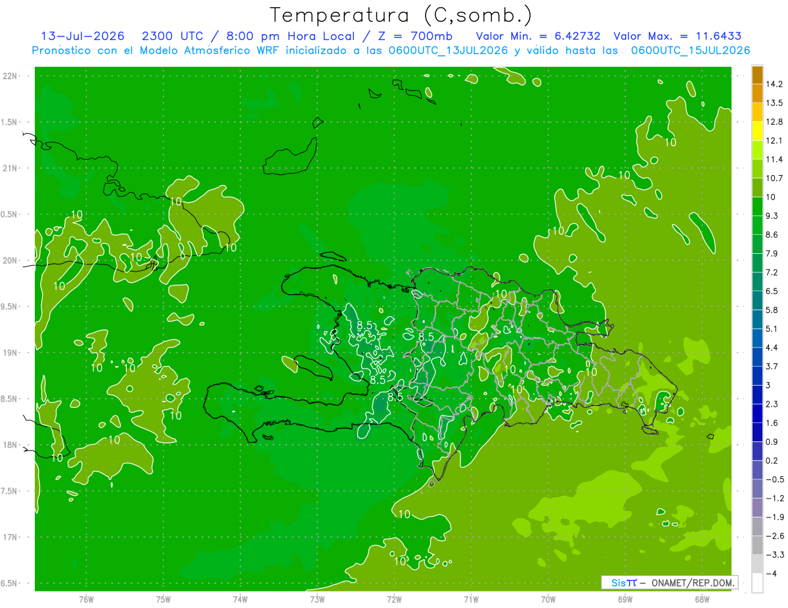Click the "-1.9" color scale value
Screen dimensions: 788x608
774,517
